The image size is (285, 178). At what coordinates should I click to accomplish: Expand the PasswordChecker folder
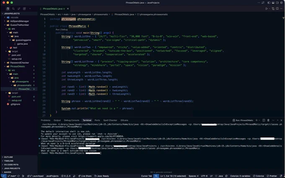[x=19, y=63]
